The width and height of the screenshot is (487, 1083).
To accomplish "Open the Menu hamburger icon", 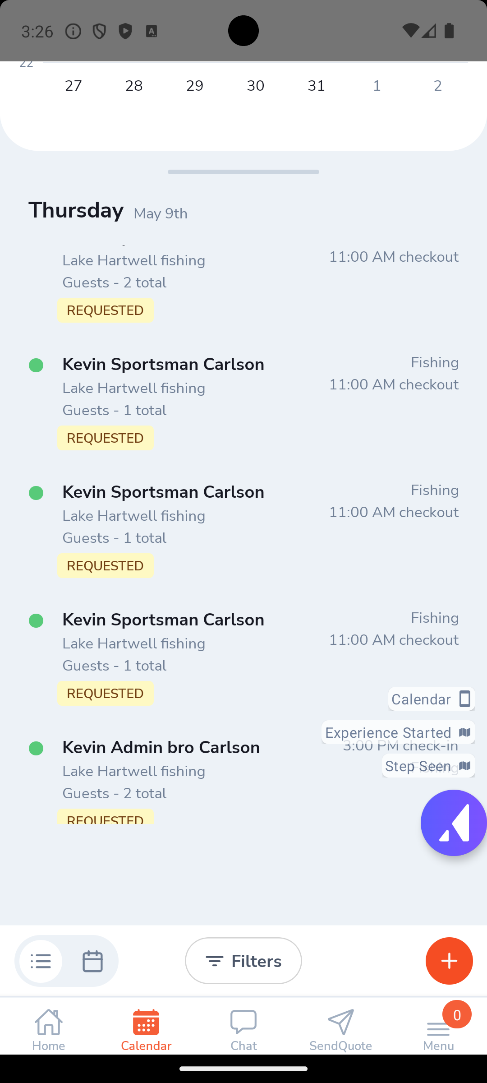I will coord(438,1029).
